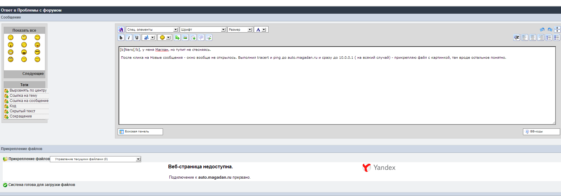Image resolution: width=561 pixels, height=196 pixels.
Task: Open the BB-коды help button
Action: pyautogui.click(x=541, y=131)
